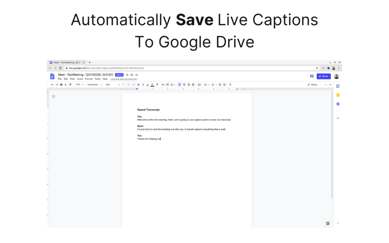This screenshot has height=243, width=389.
Task: Open comment history icon beside Share
Action: (x=312, y=76)
